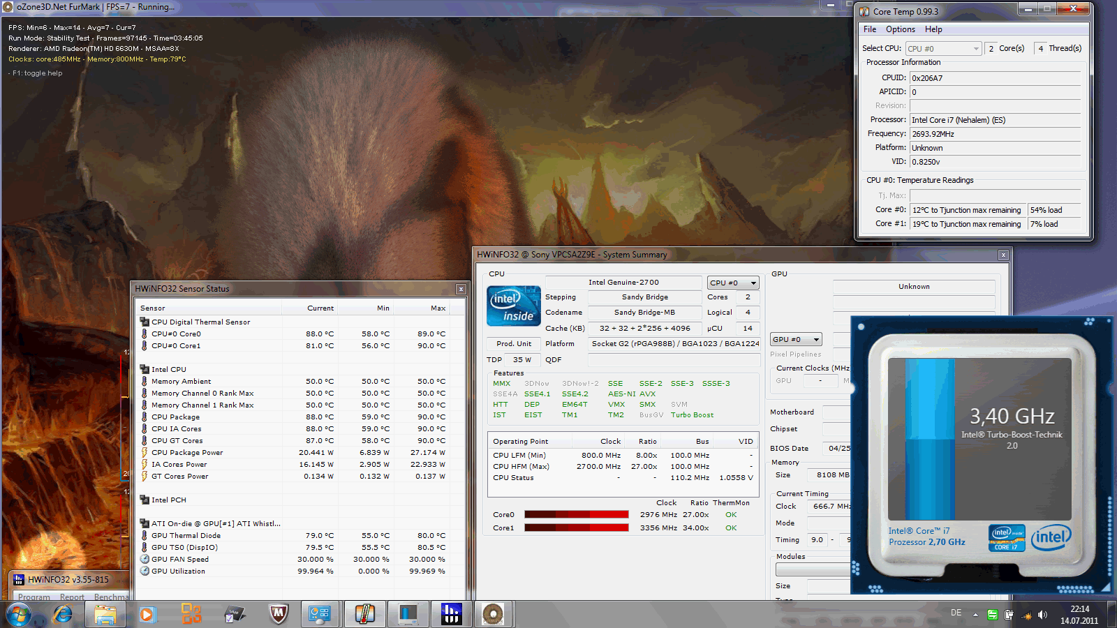Switch to the Intel Turbo Boost monitor taskbar button
This screenshot has height=628, width=1117.
click(408, 614)
